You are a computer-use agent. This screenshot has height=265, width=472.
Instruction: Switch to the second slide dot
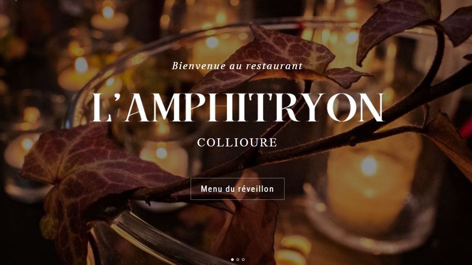pos(237,260)
